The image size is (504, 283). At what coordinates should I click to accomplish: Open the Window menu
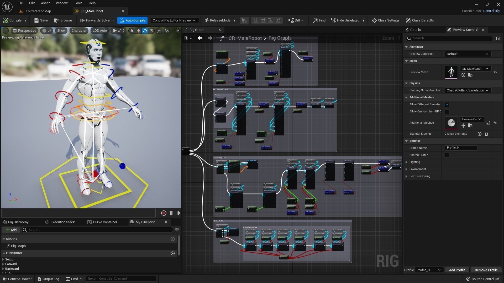[61, 3]
